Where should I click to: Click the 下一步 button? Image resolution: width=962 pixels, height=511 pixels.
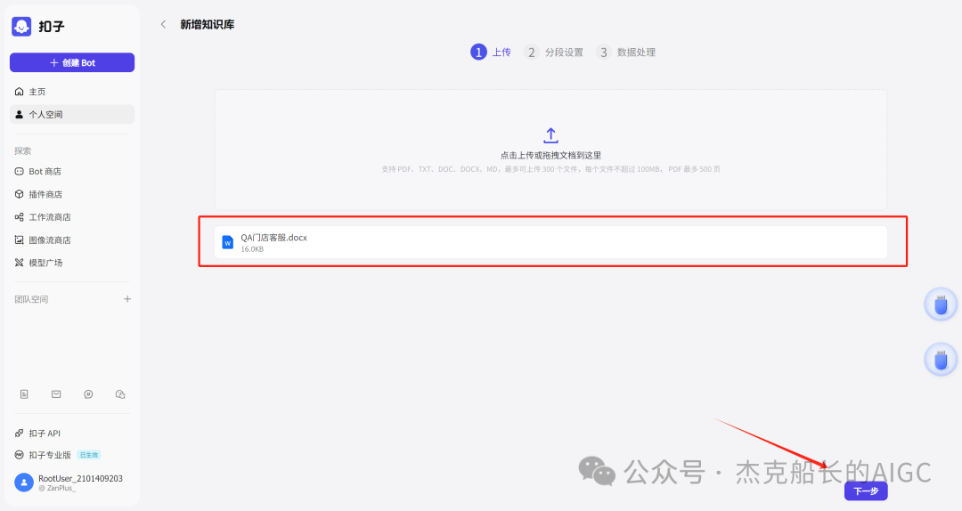click(866, 491)
